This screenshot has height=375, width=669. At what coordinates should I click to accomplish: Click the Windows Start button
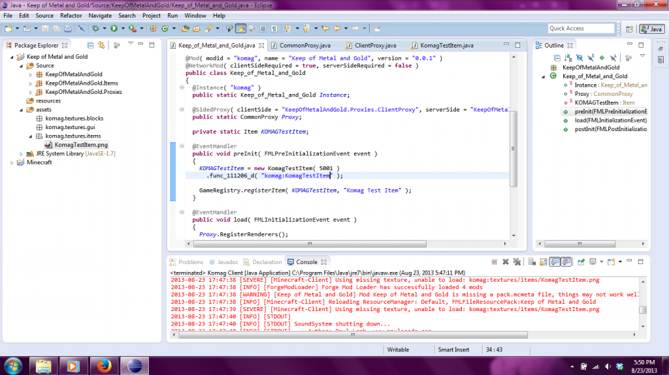point(13,366)
